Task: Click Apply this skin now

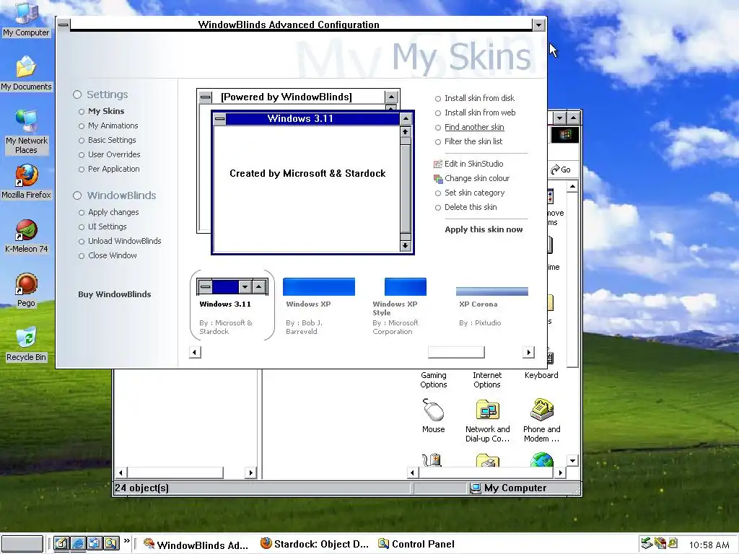Action: click(484, 229)
